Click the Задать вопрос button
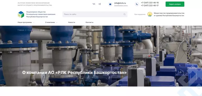Screen dimensions: 202x96 click(x=175, y=4)
